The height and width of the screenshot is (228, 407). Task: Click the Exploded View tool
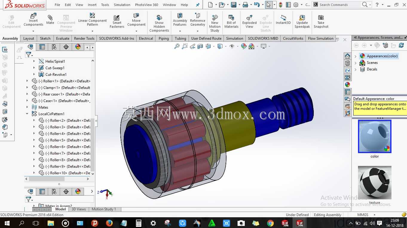coord(250,21)
